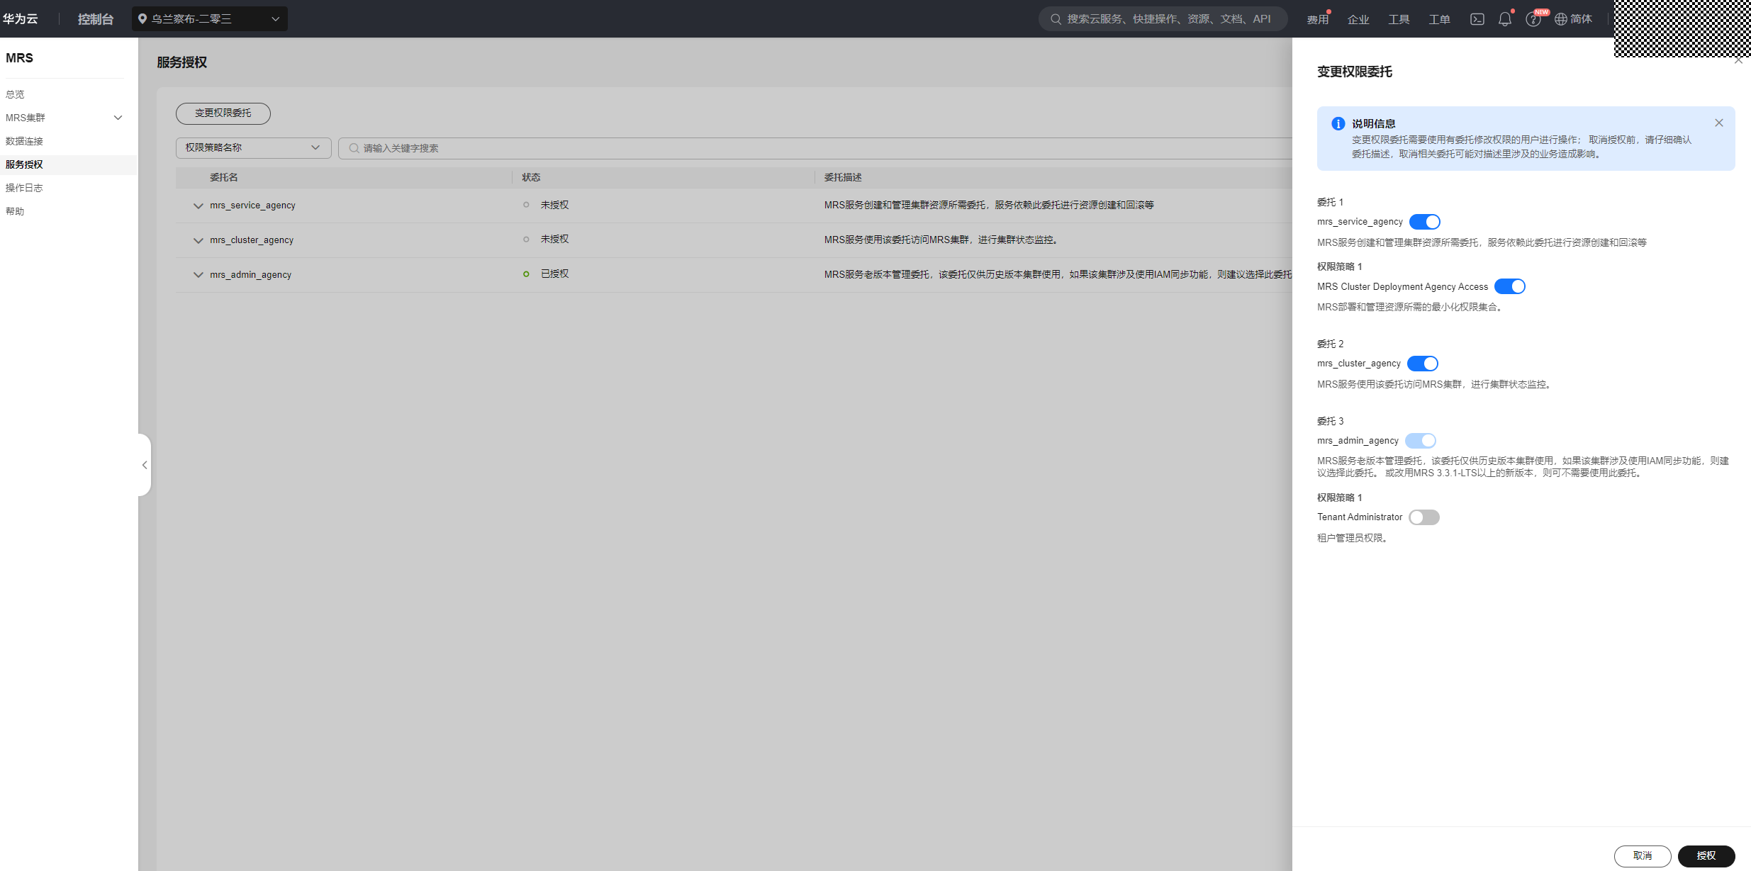Open 数据连接 in the sidebar
Viewport: 1751px width, 871px height.
coord(24,141)
